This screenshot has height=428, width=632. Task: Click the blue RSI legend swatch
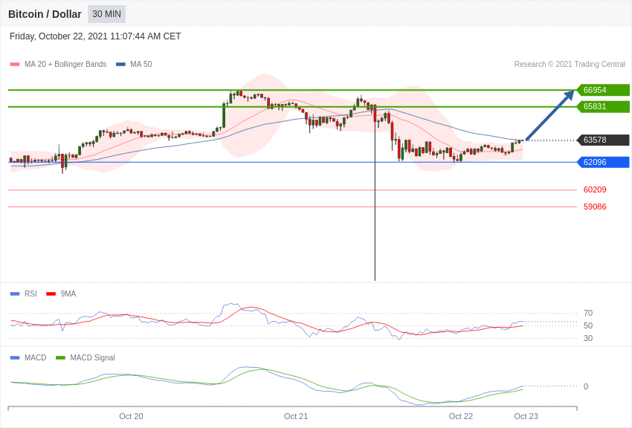point(15,294)
